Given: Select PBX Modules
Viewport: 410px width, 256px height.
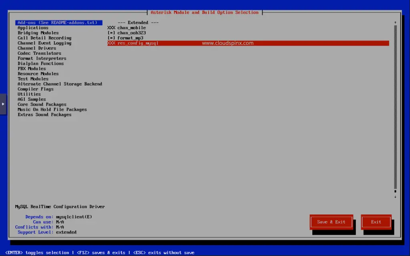Looking at the screenshot, I should click(x=32, y=68).
